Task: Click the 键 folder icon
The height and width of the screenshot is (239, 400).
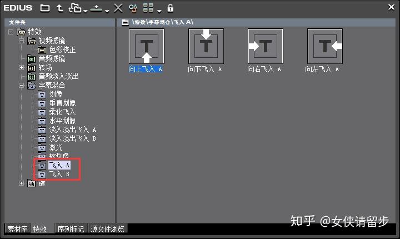Action: pyautogui.click(x=31, y=183)
